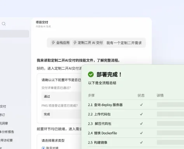Open the 拜访纪要 sidebar entry
This screenshot has width=184, height=149.
[x=7, y=140]
